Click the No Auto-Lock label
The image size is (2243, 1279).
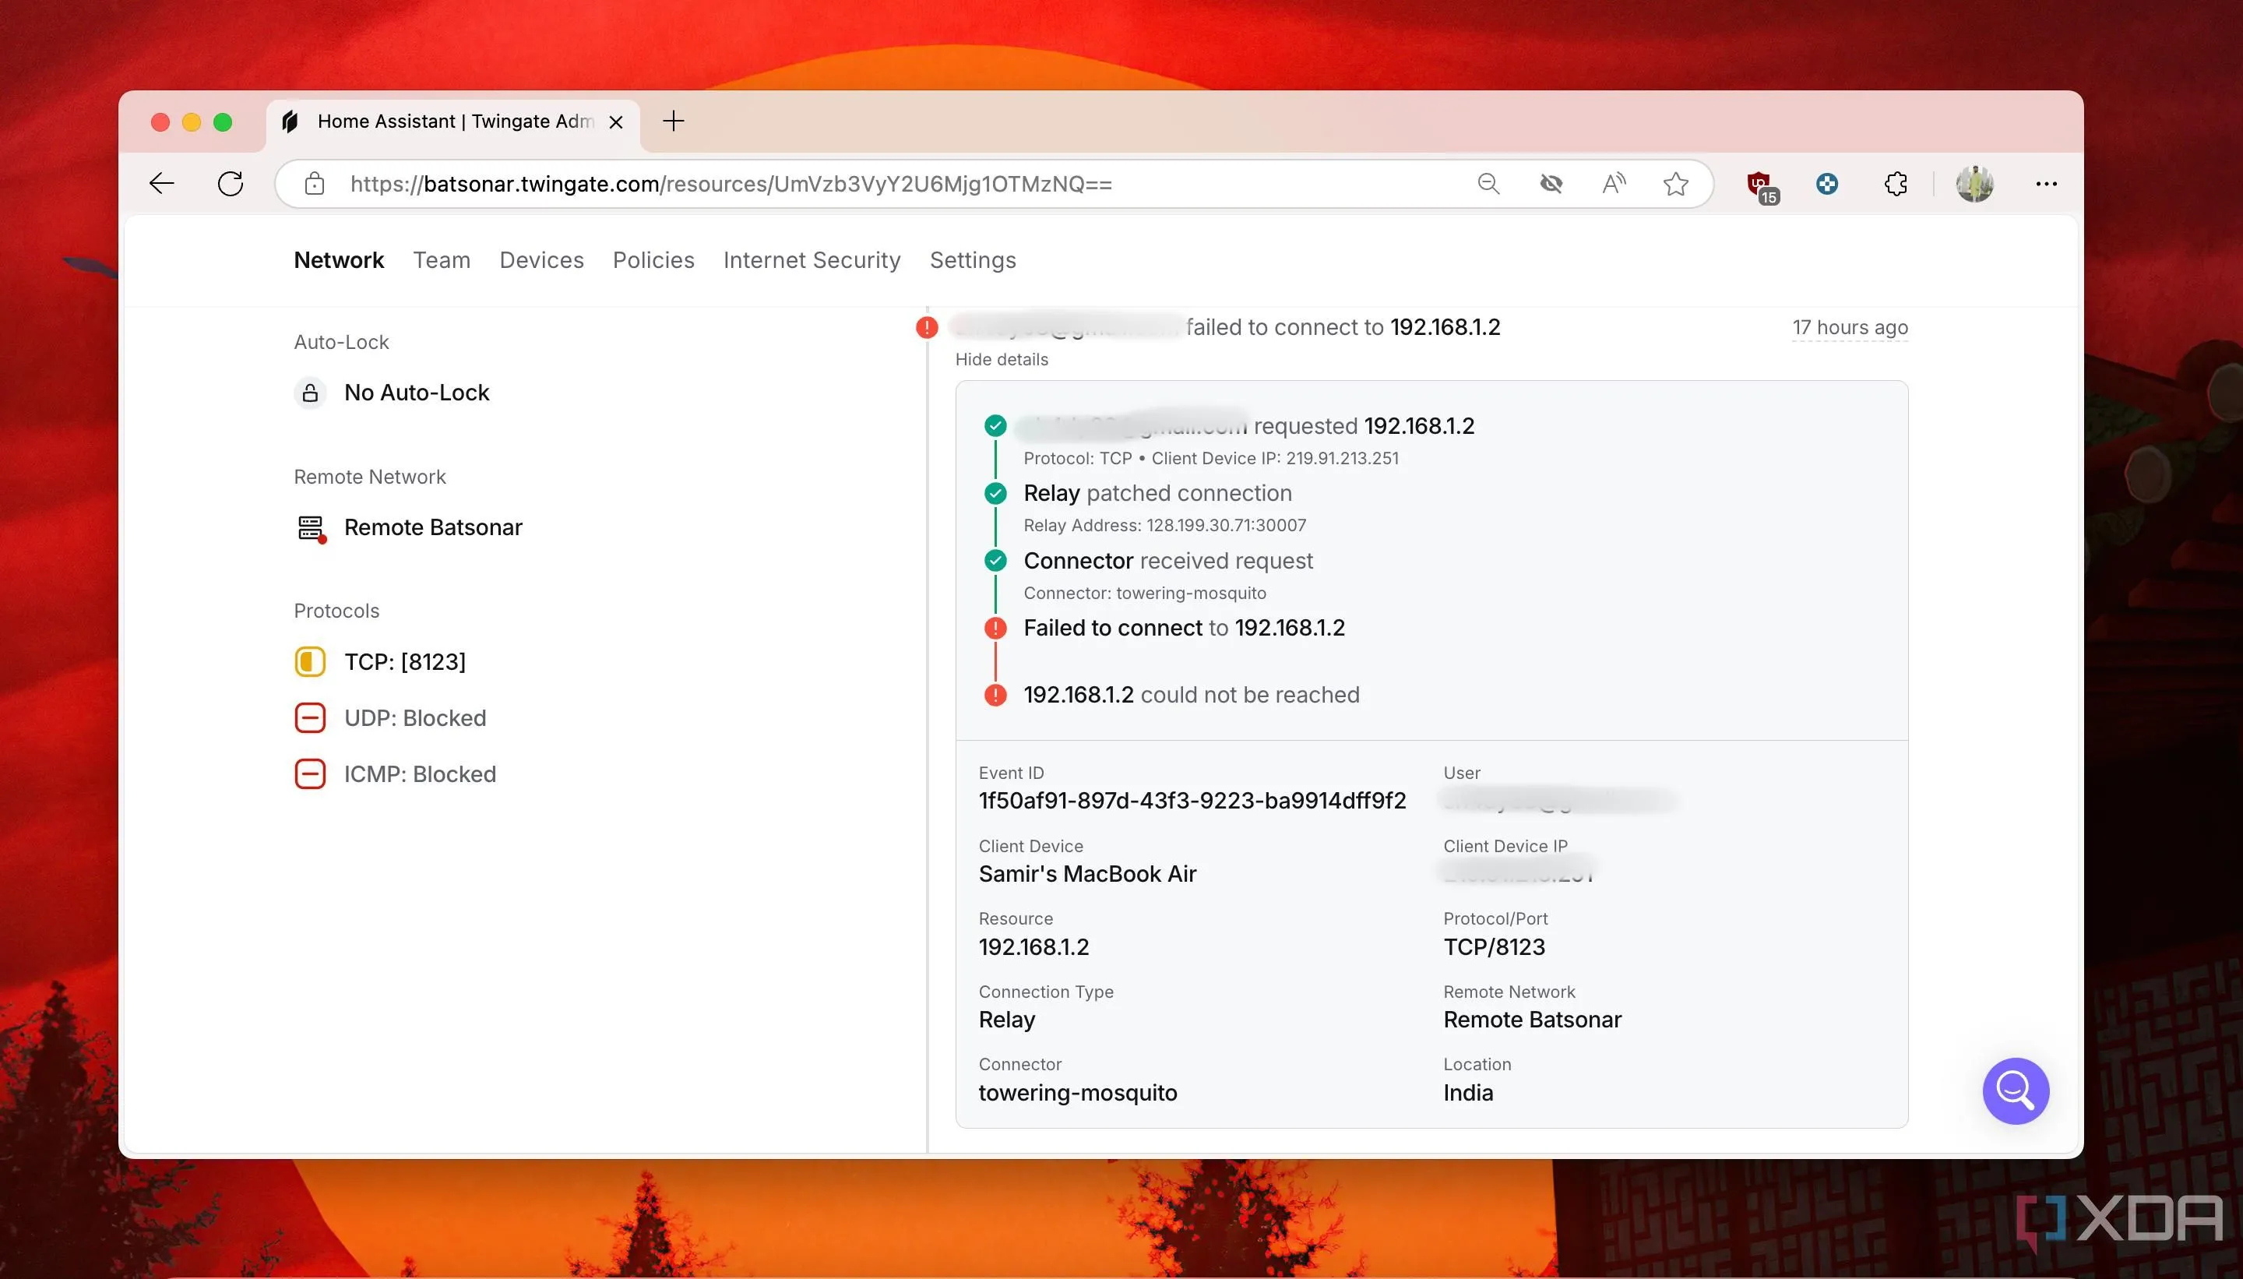click(x=417, y=393)
